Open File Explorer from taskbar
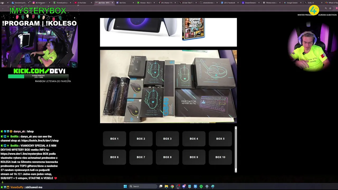The width and height of the screenshot is (338, 190). [166, 186]
